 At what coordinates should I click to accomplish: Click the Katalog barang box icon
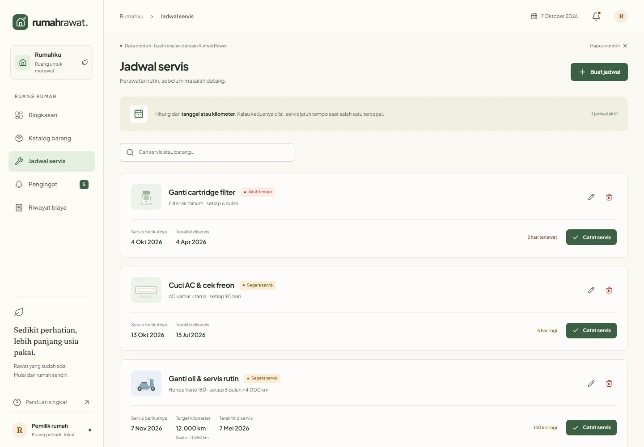[19, 138]
